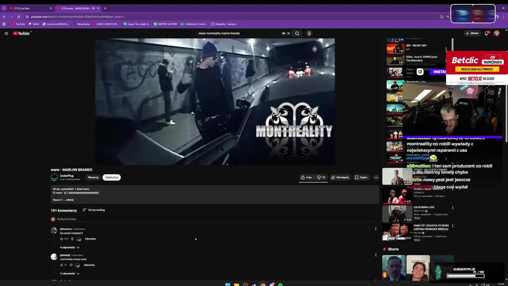The height and width of the screenshot is (286, 508).
Task: Click the YouTube search input field
Action: click(x=238, y=33)
